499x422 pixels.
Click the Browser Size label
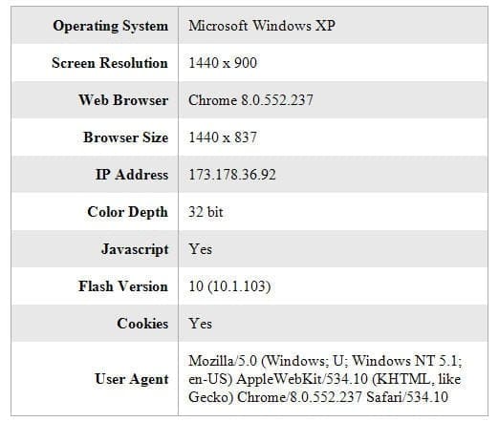(126, 137)
